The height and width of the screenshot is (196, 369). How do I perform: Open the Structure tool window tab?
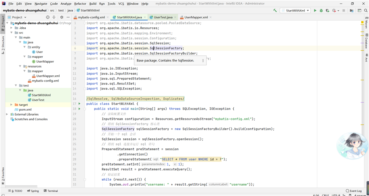3,45
